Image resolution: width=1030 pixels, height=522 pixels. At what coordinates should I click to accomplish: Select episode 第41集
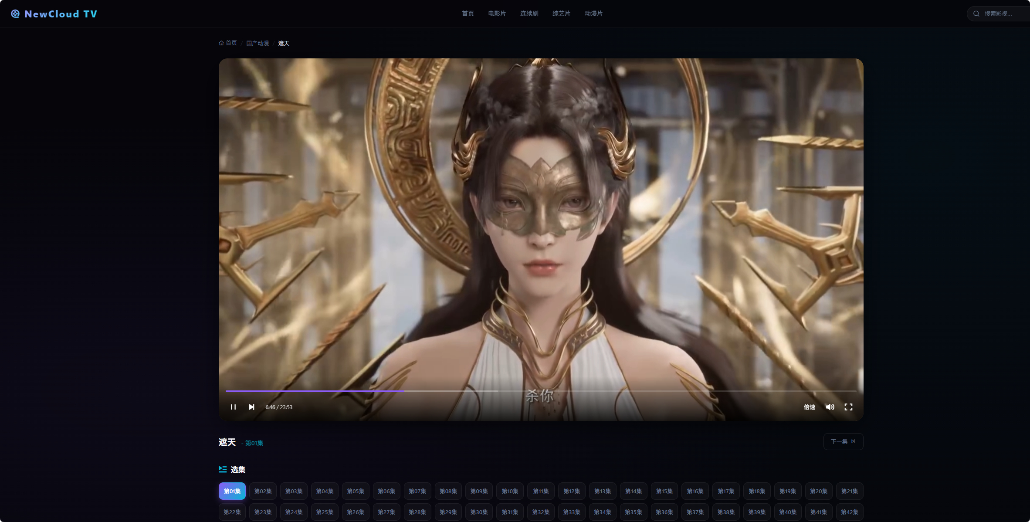tap(819, 512)
